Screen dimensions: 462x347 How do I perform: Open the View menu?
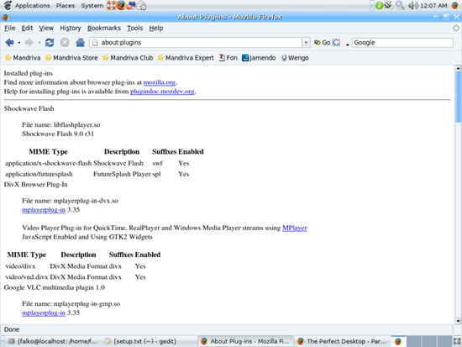pyautogui.click(x=46, y=28)
